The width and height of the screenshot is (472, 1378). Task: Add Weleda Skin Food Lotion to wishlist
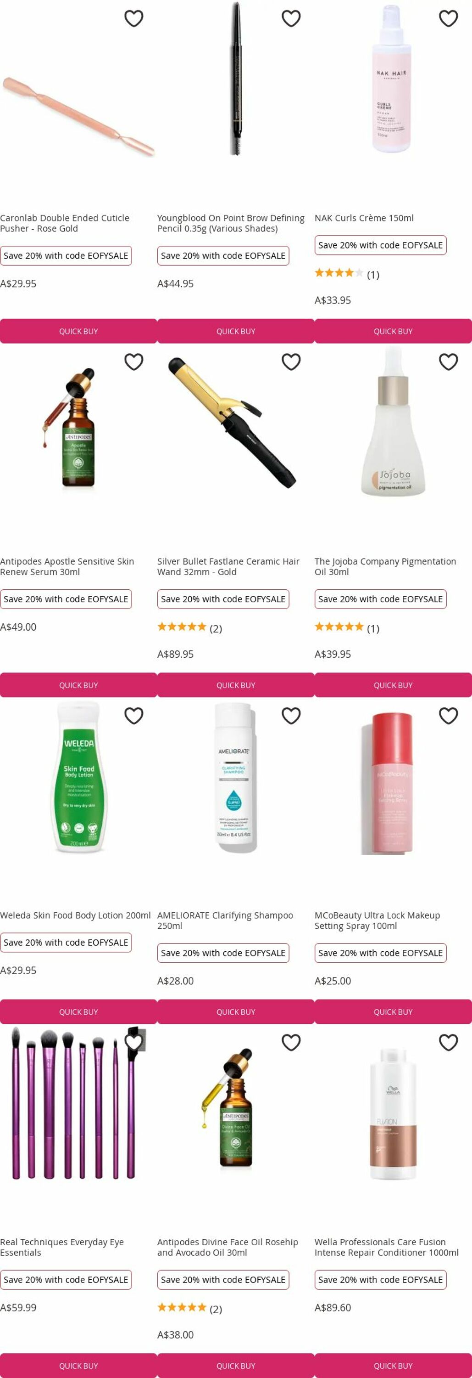(133, 716)
